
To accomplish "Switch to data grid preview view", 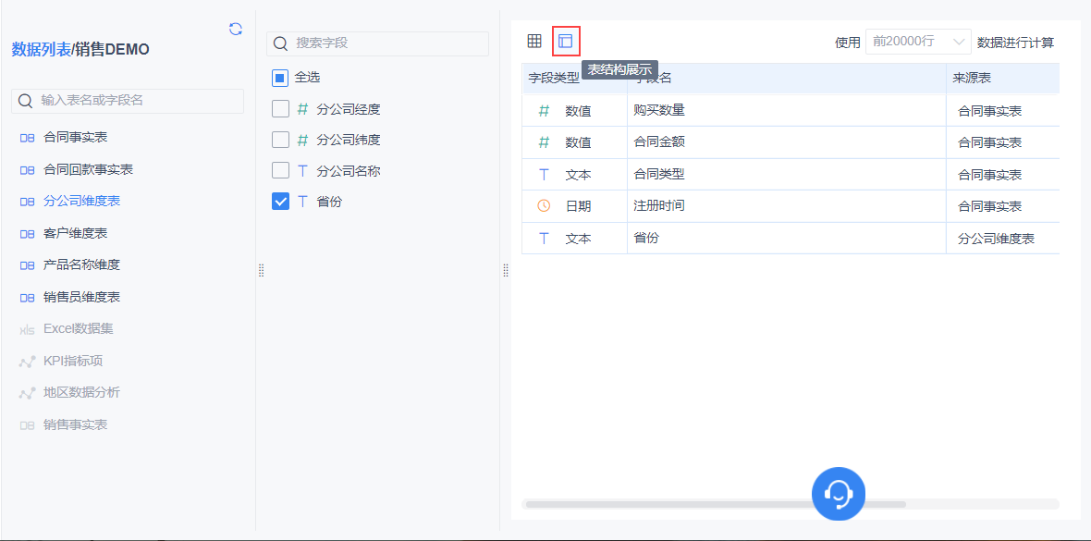I will click(534, 41).
